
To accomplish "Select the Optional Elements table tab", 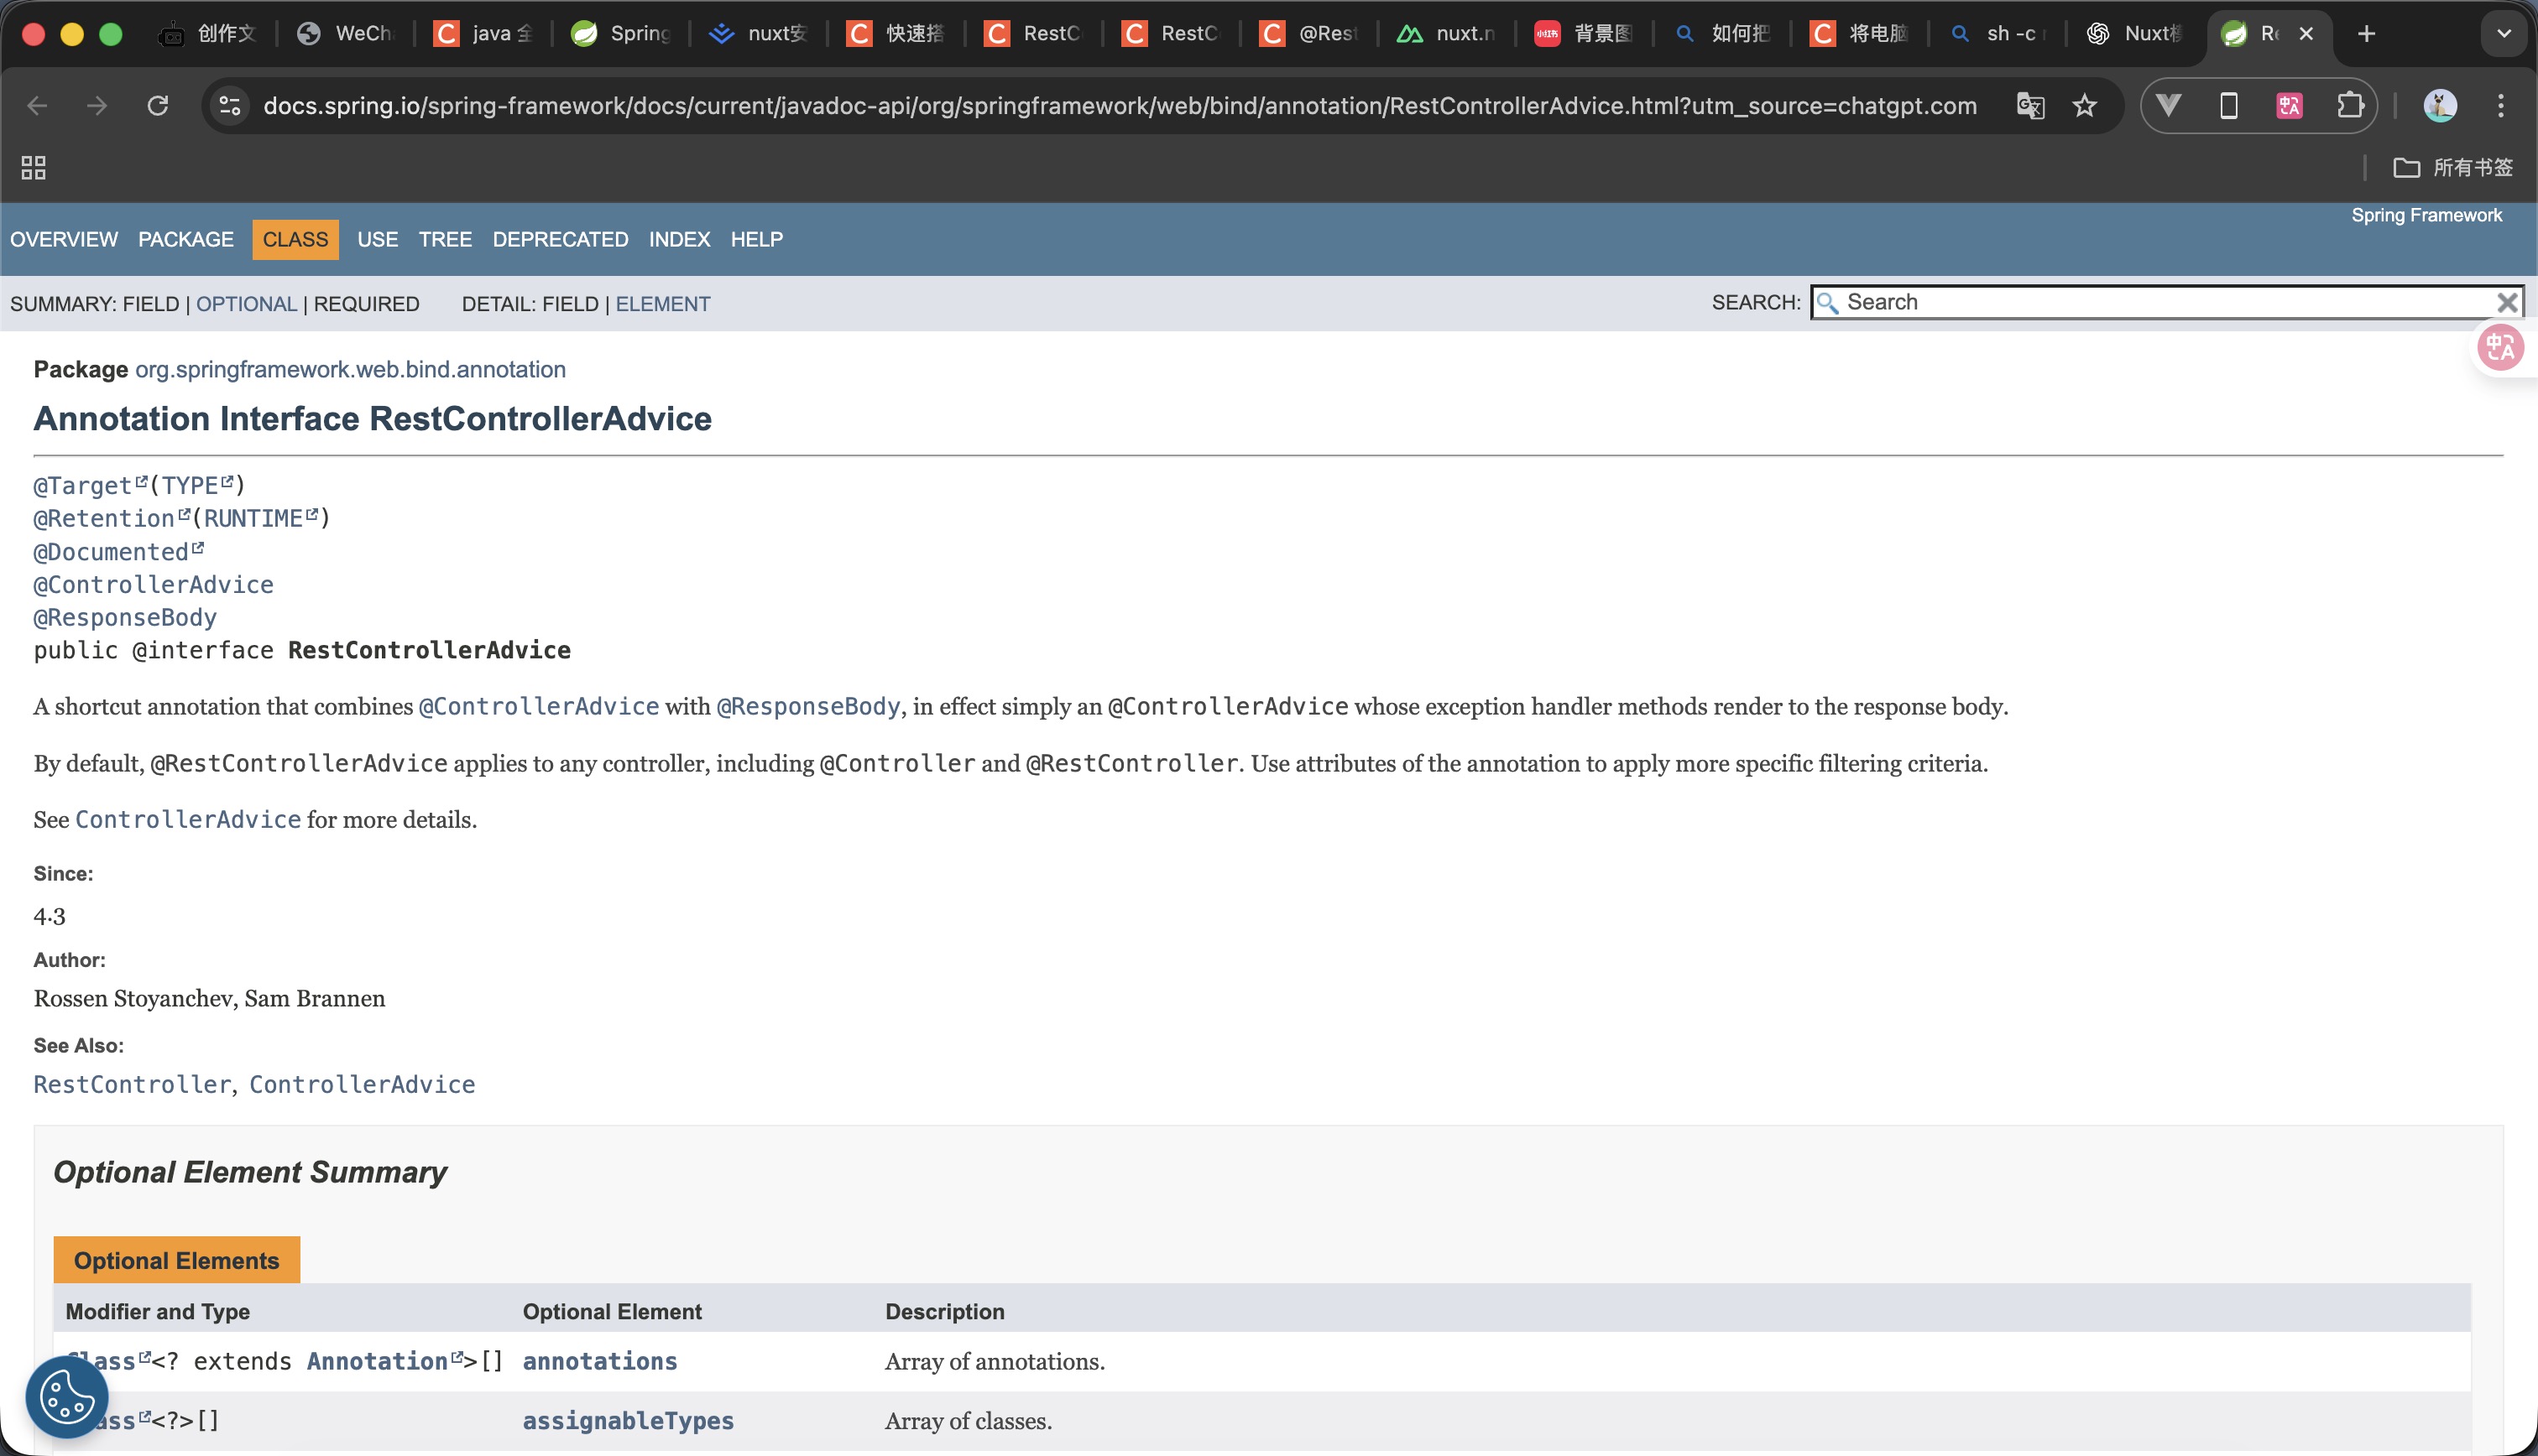I will coord(176,1260).
